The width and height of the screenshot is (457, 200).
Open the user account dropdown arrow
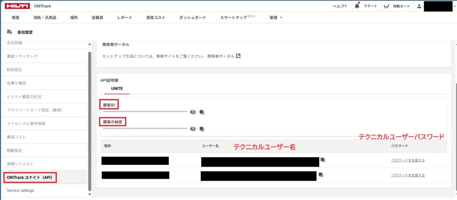(454, 7)
